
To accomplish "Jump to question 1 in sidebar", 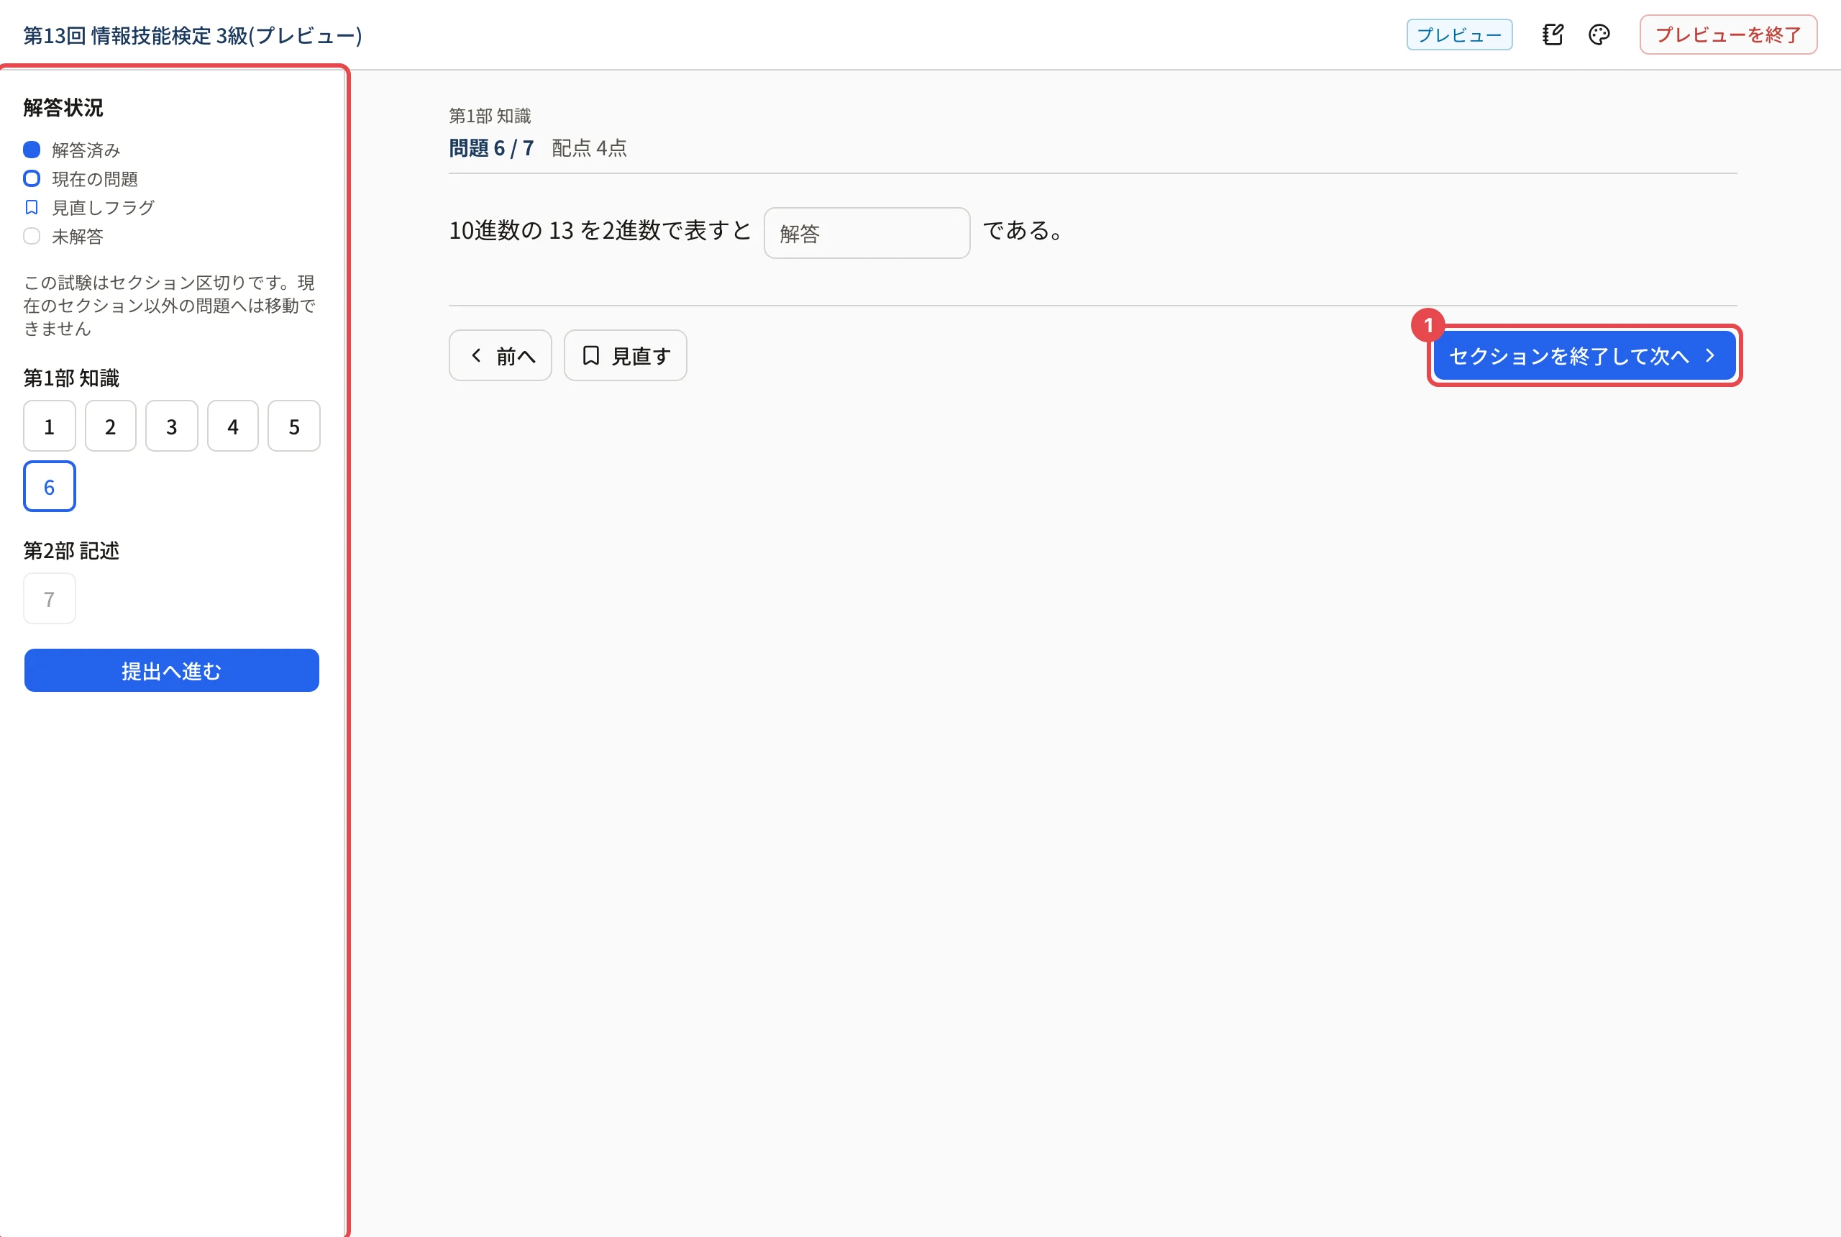I will [x=50, y=426].
